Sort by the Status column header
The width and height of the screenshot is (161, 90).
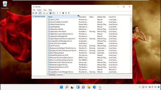pyautogui.click(x=93, y=17)
